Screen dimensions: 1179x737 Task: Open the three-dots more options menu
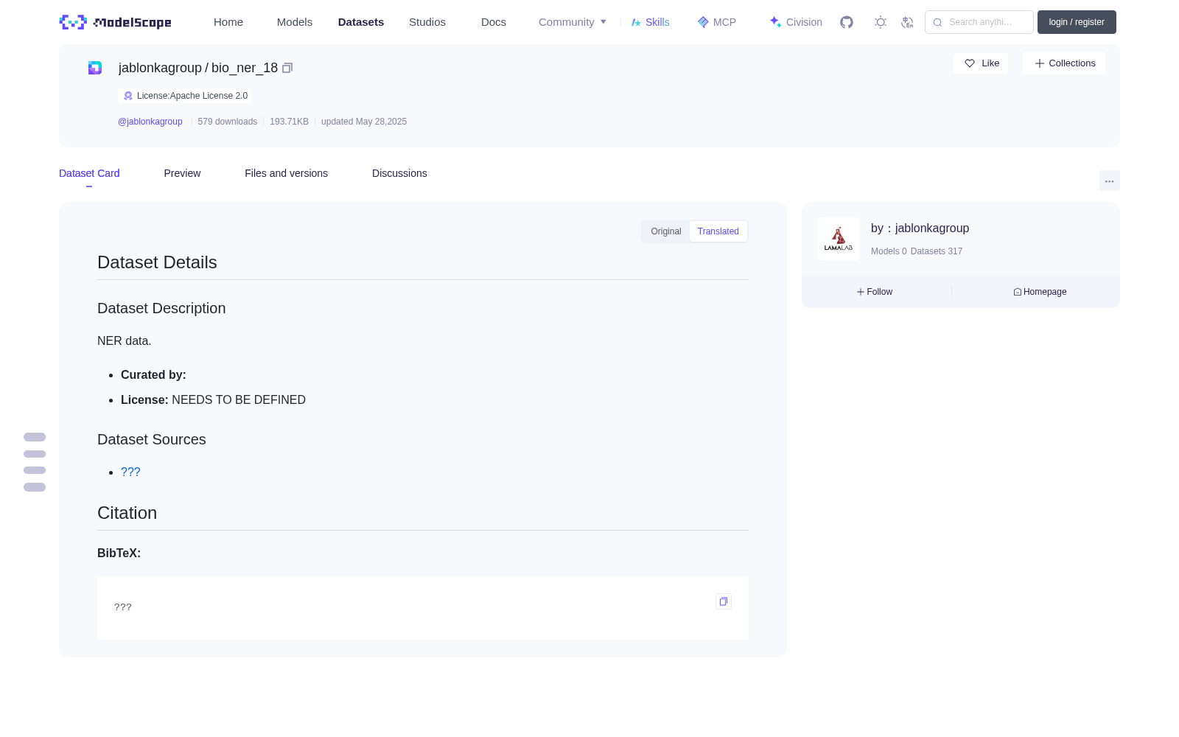[x=1109, y=181]
